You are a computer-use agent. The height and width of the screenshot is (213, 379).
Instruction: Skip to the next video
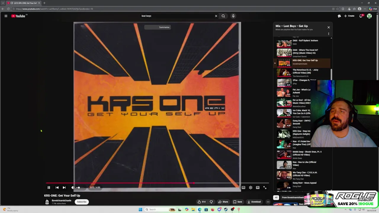pos(64,188)
